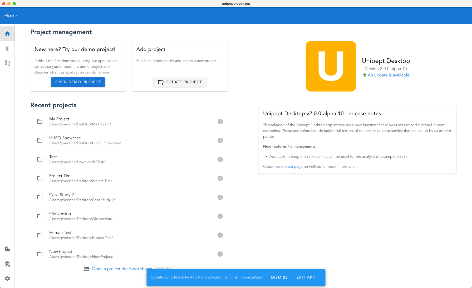Open settings using the gear icon

tap(7, 278)
